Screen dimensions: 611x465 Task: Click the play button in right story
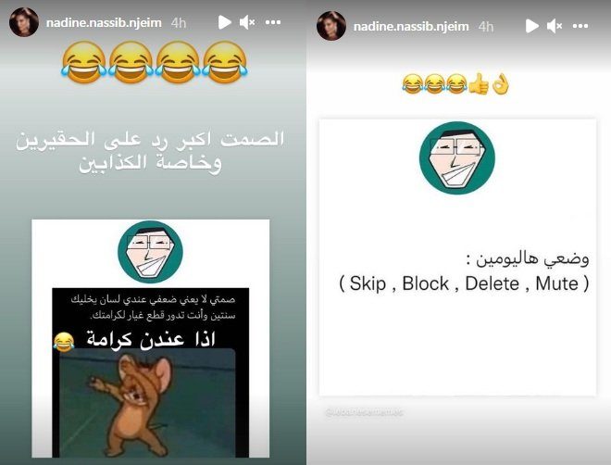[x=532, y=26]
